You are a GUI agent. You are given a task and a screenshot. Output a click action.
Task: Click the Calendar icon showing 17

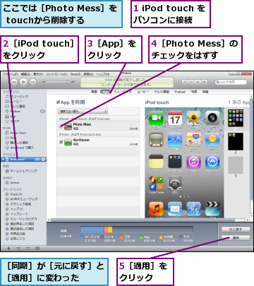point(175,118)
